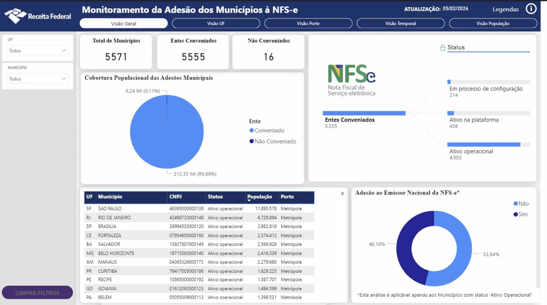
Task: Click the table's vertical scrollbar handle
Action: tap(342, 194)
